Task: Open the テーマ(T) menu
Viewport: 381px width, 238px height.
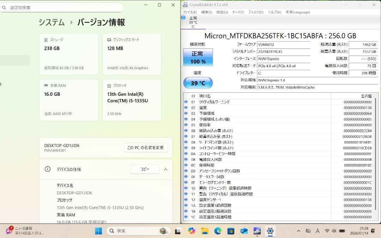Action: click(x=238, y=12)
